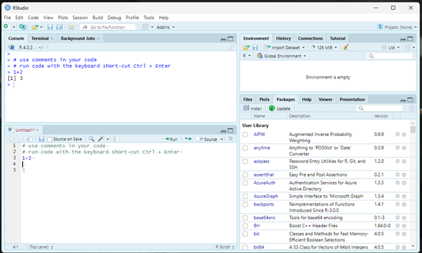Open the List view dropdown in Environment
Image resolution: width=422 pixels, height=253 pixels.
pos(391,47)
